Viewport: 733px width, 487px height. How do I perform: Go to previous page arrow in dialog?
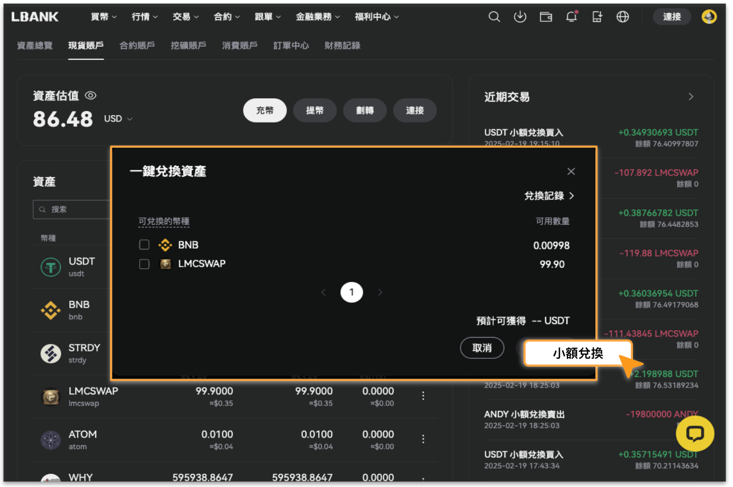[x=323, y=292]
